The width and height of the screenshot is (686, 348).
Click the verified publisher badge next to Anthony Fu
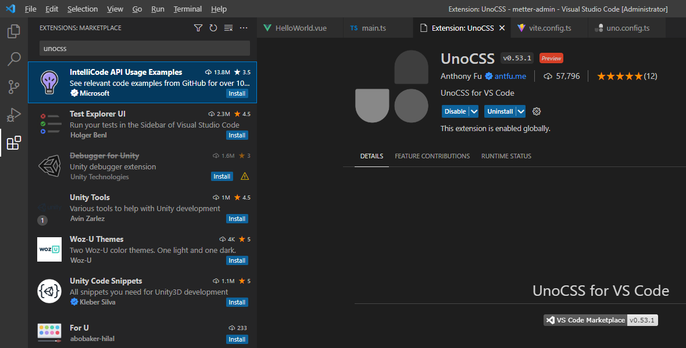pyautogui.click(x=489, y=76)
